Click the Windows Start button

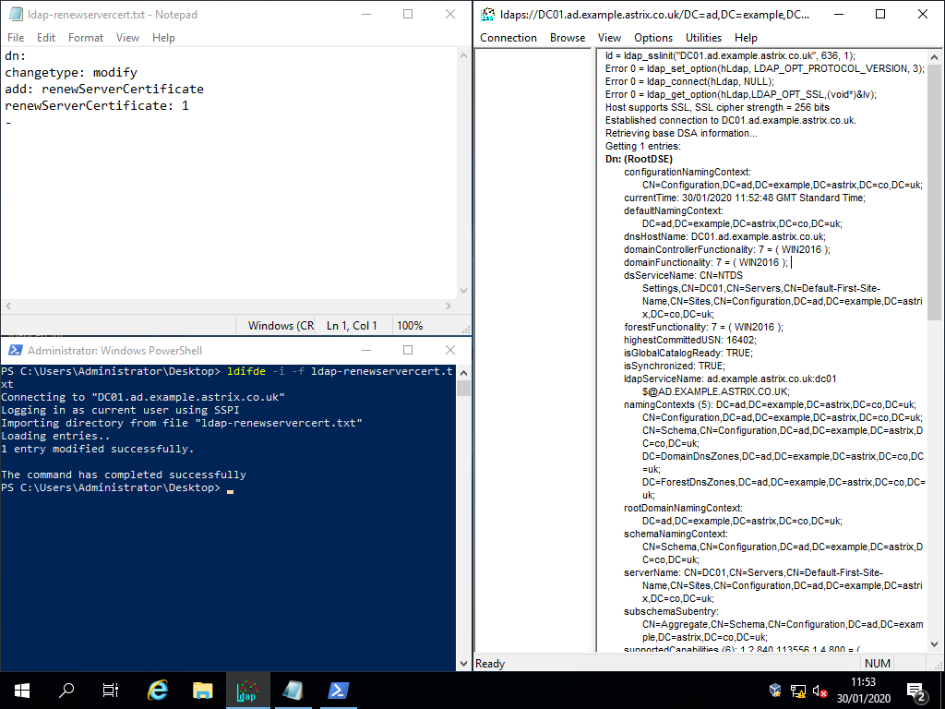[x=20, y=690]
